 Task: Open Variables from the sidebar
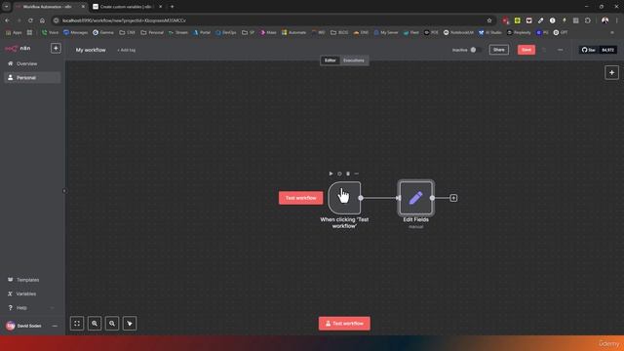point(32,293)
